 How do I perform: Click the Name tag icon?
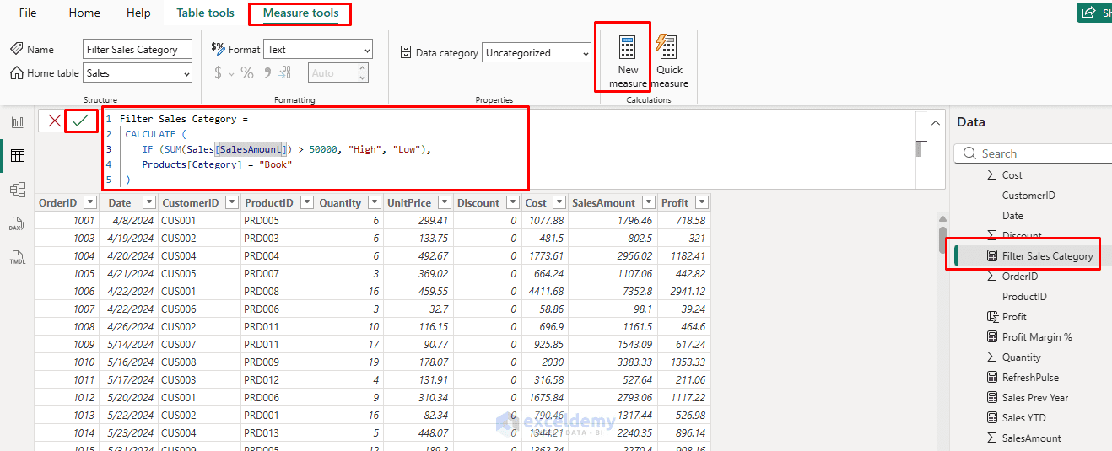17,50
